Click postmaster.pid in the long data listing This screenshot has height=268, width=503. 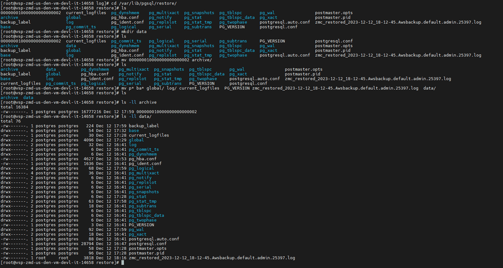point(147,253)
